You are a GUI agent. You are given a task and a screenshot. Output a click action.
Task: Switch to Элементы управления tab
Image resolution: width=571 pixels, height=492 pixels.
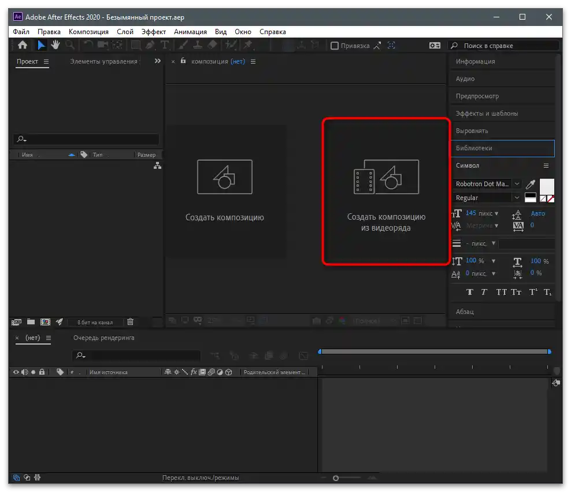(104, 61)
